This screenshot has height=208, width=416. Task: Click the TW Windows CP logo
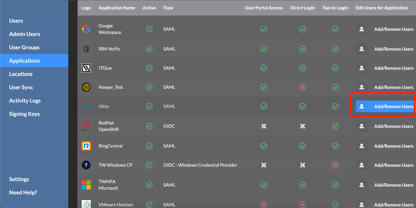tap(86, 165)
